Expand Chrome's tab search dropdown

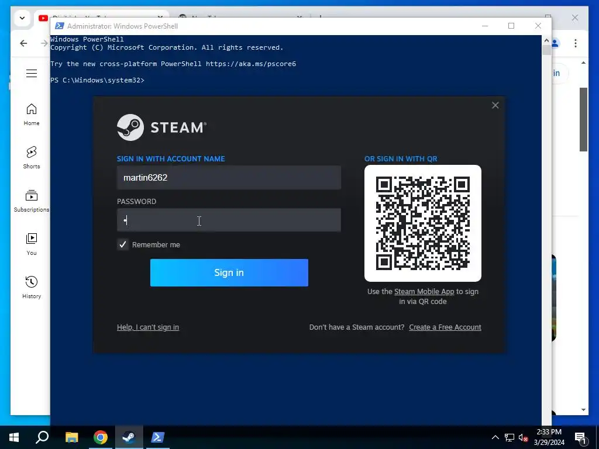pos(22,18)
